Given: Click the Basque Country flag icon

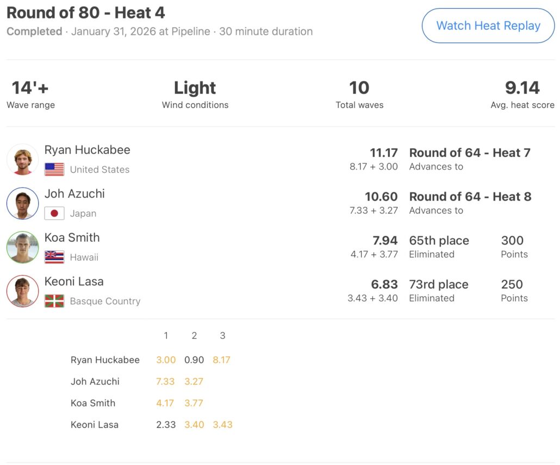Looking at the screenshot, I should [x=54, y=301].
